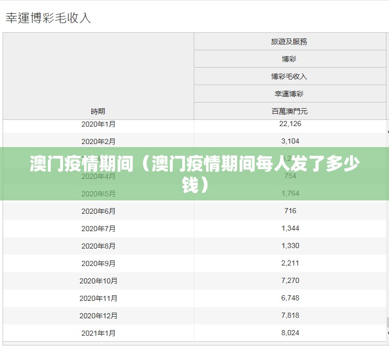Select the 幸運博彩 header cell
Image resolution: width=389 pixels, height=348 pixels.
tap(289, 94)
